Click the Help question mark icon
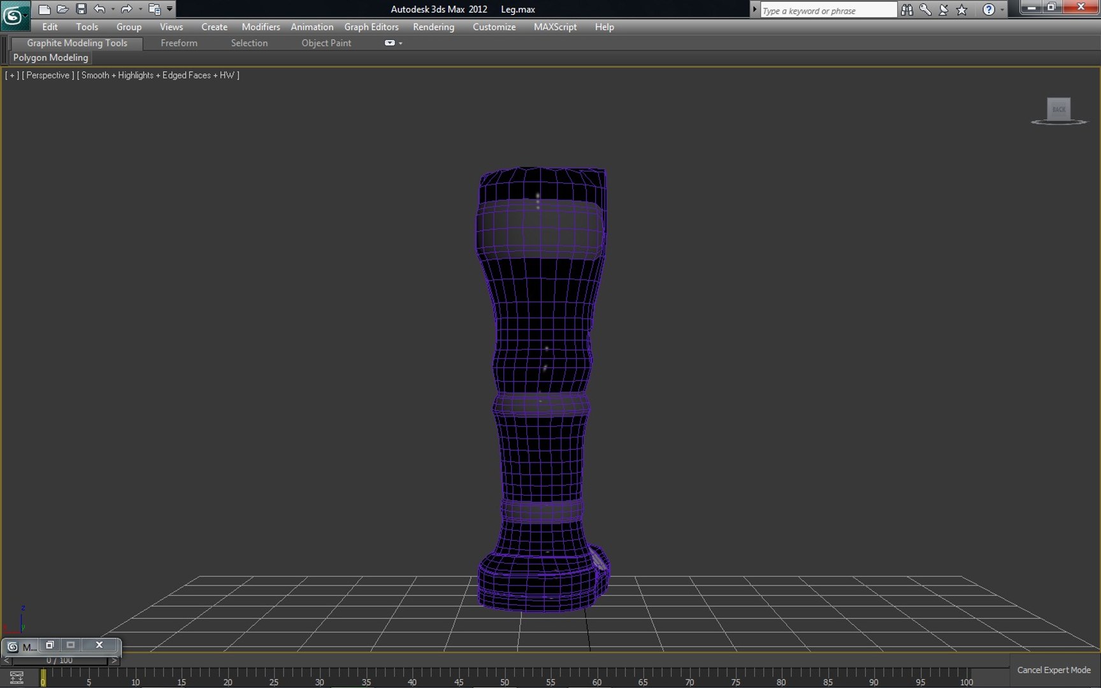The height and width of the screenshot is (688, 1101). coord(988,10)
